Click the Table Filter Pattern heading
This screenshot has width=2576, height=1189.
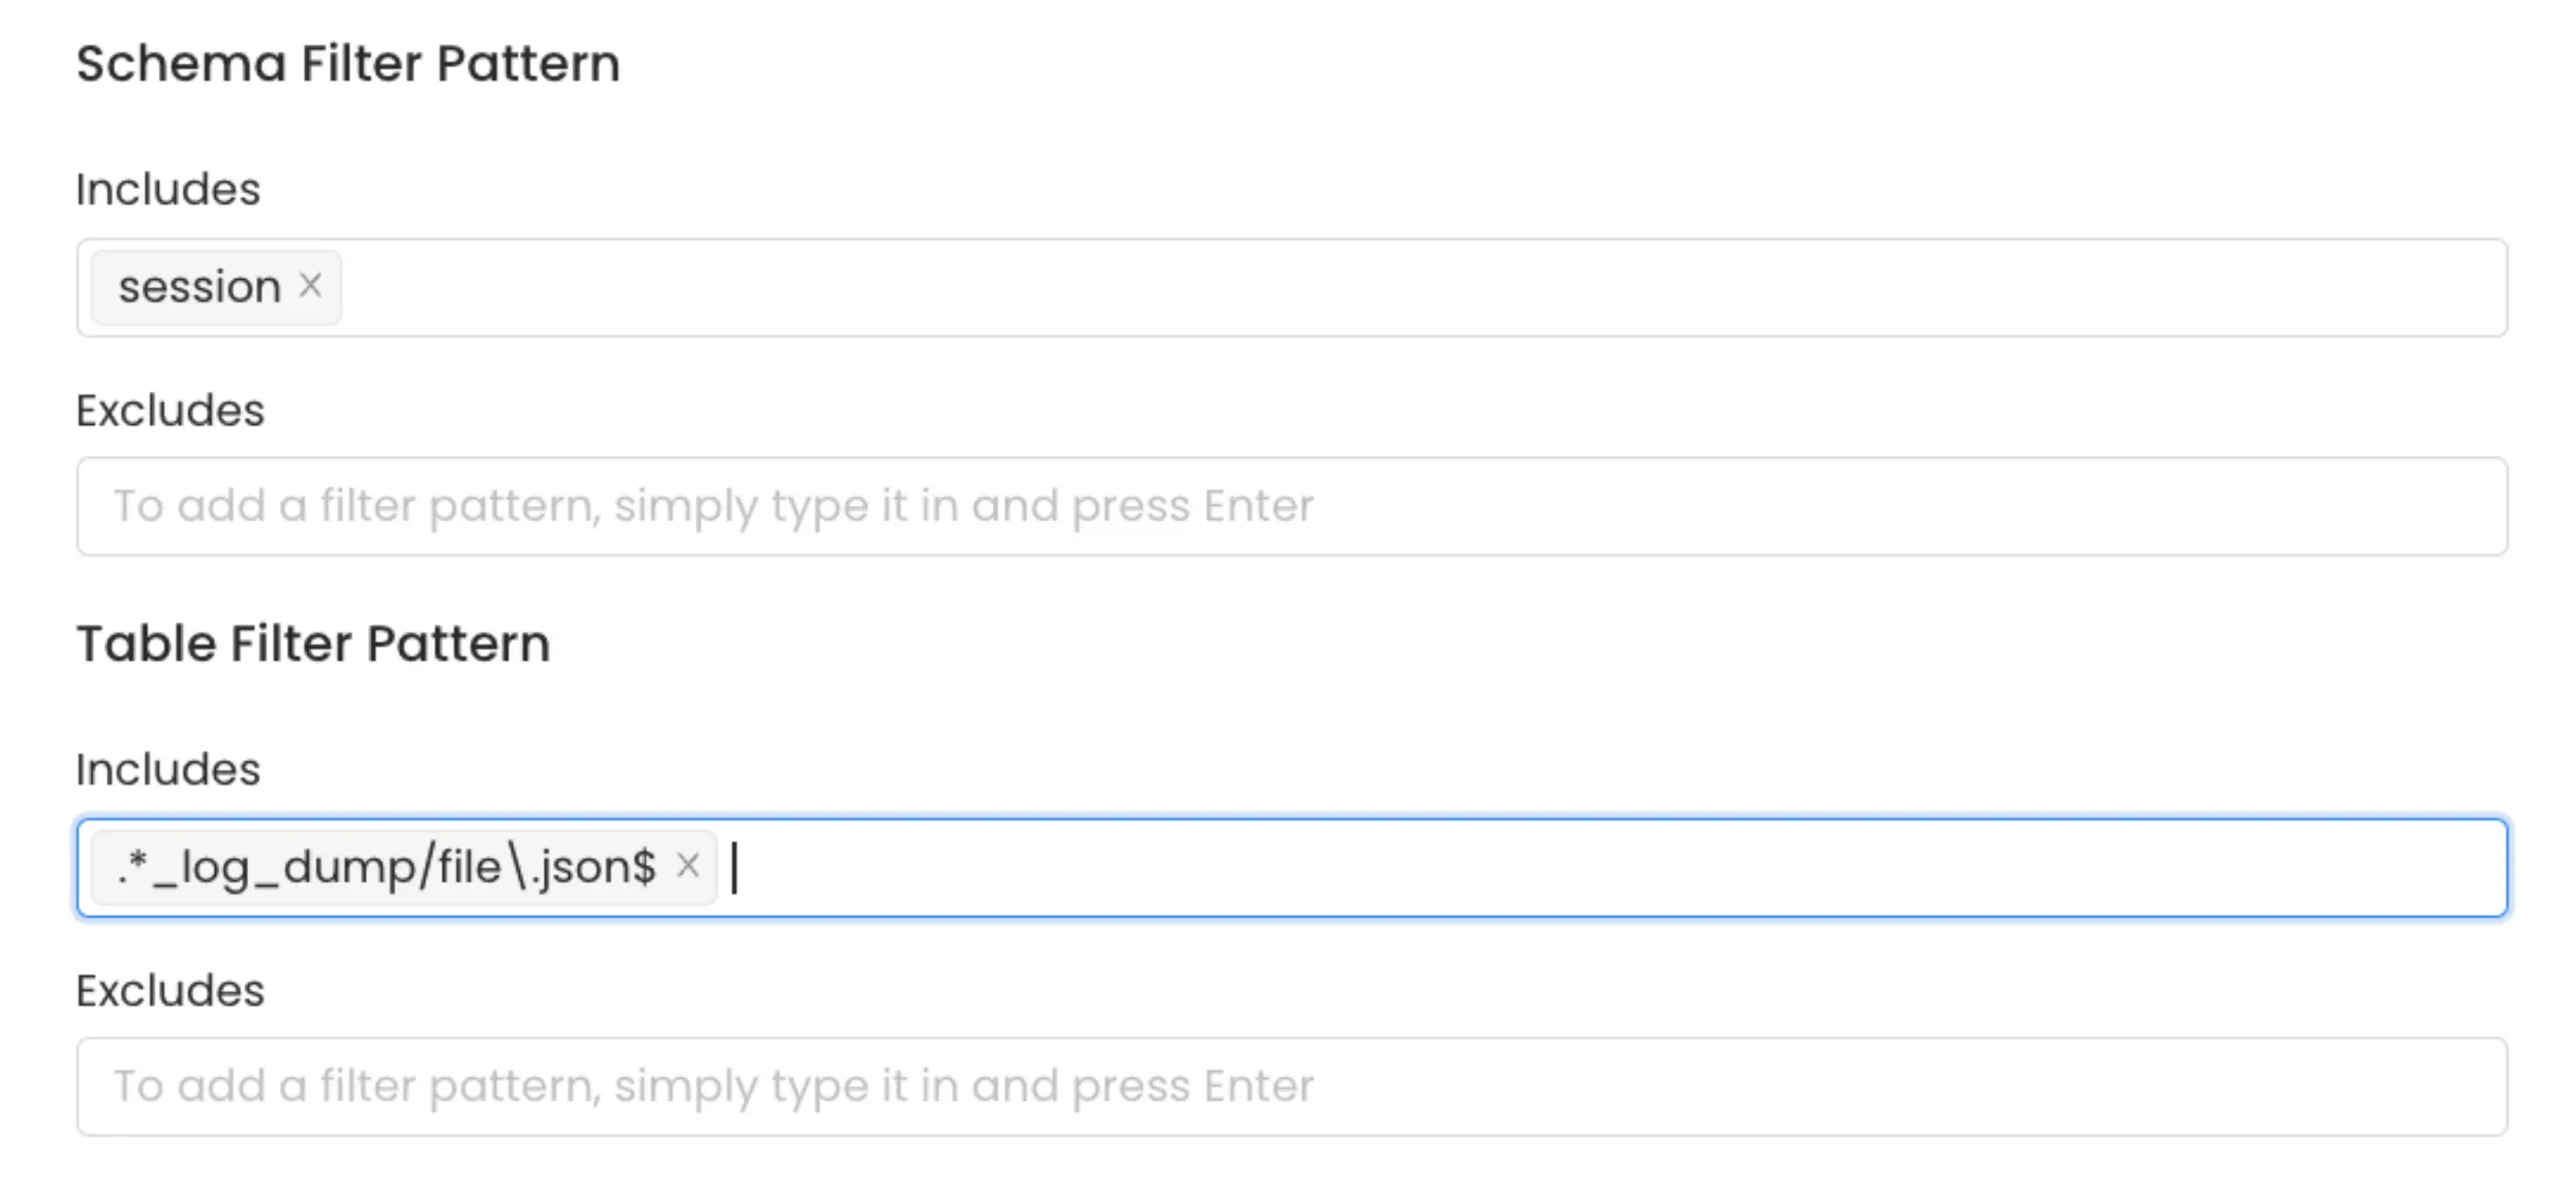[314, 643]
